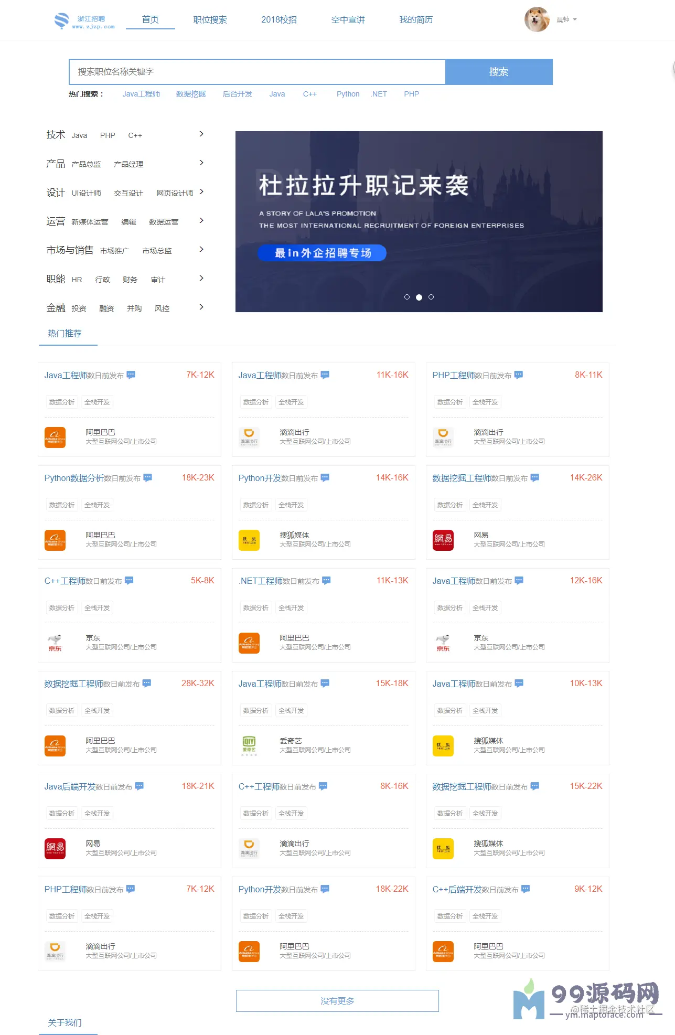Open the C++后端开发 job title
The width and height of the screenshot is (675, 1035).
click(x=457, y=889)
